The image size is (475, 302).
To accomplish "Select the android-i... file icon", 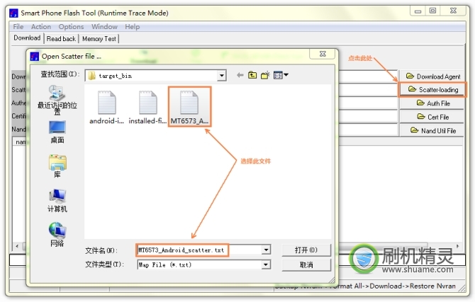I will coord(106,107).
